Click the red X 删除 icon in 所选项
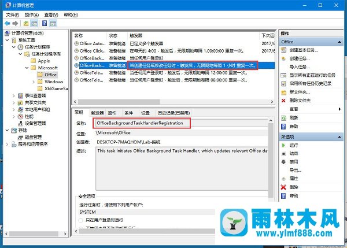 [x=283, y=187]
